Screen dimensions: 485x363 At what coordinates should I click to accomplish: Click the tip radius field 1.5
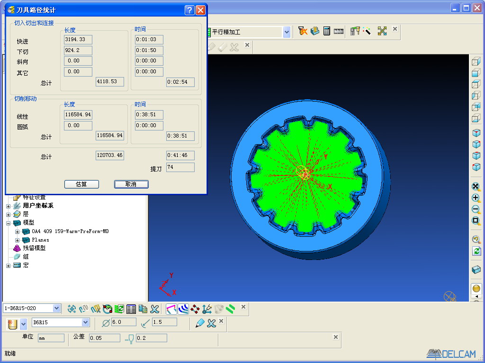pyautogui.click(x=164, y=322)
